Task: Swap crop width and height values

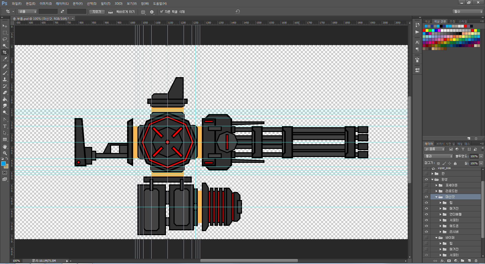Action: coord(62,11)
